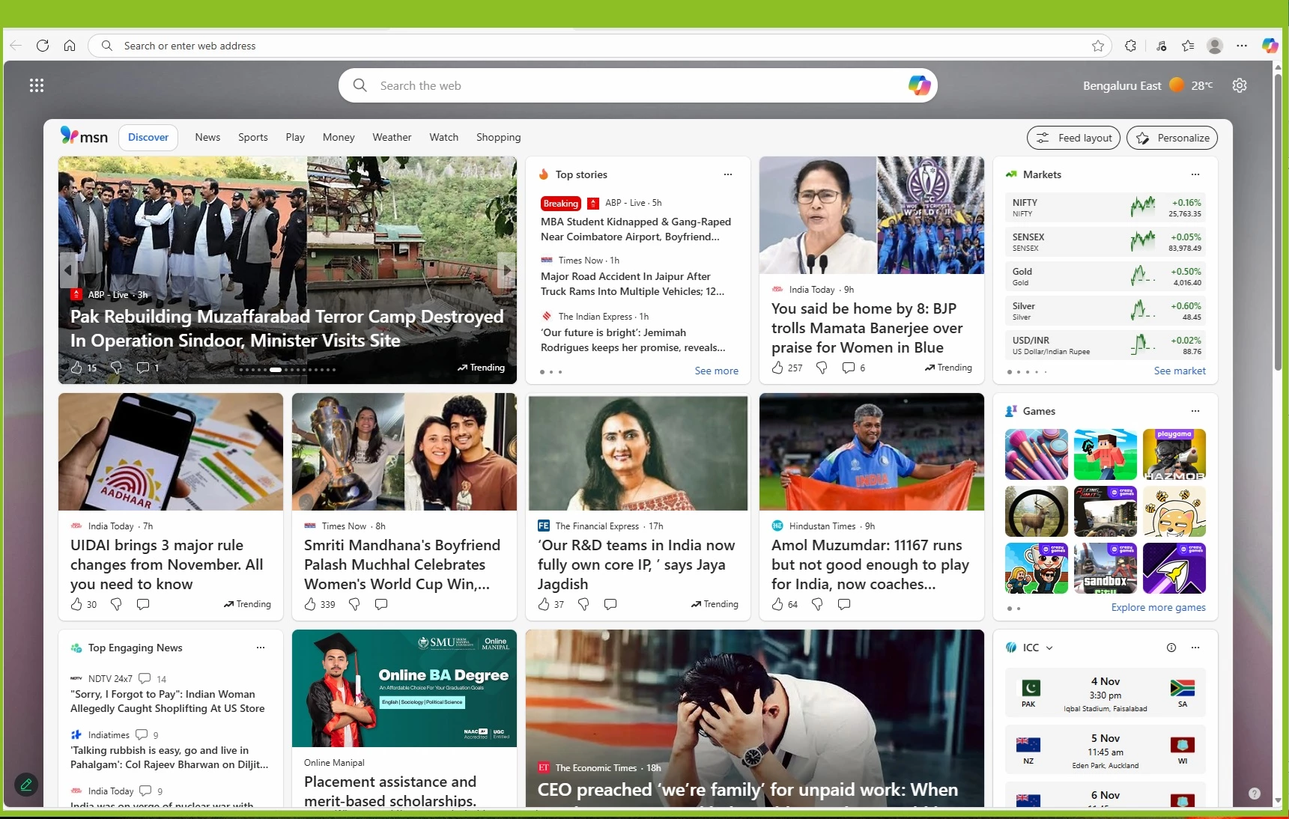1289x819 pixels.
Task: Open the Play tab
Action: coord(295,137)
